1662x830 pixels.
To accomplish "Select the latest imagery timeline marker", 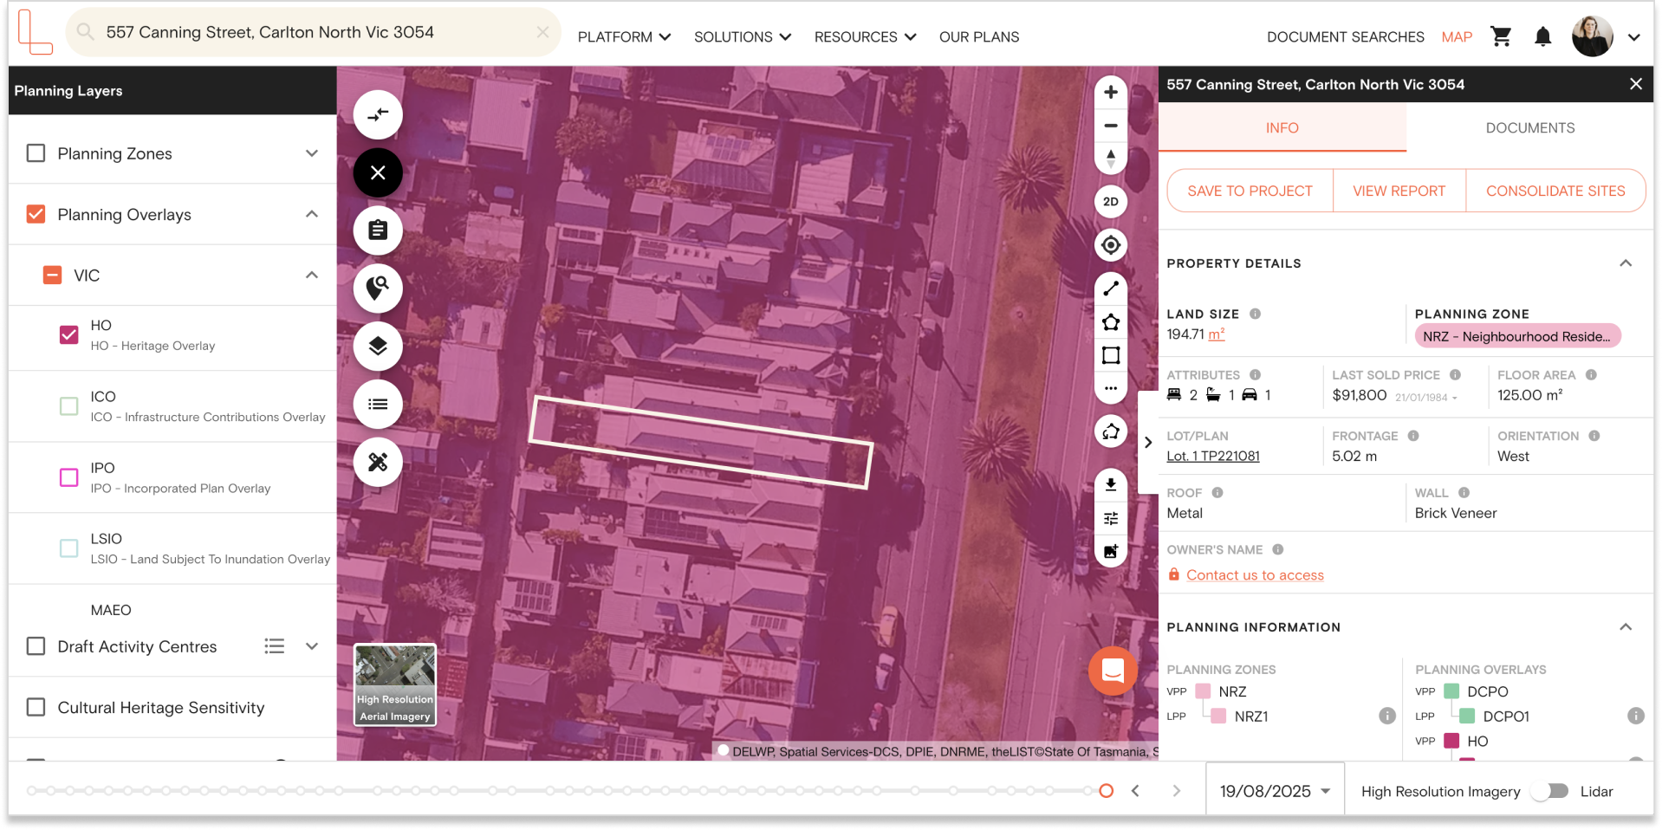I will pos(1106,791).
